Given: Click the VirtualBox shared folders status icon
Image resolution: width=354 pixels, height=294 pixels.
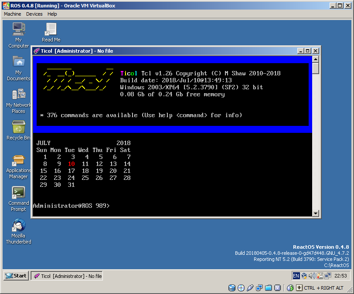Looking at the screenshot, I should (x=269, y=288).
